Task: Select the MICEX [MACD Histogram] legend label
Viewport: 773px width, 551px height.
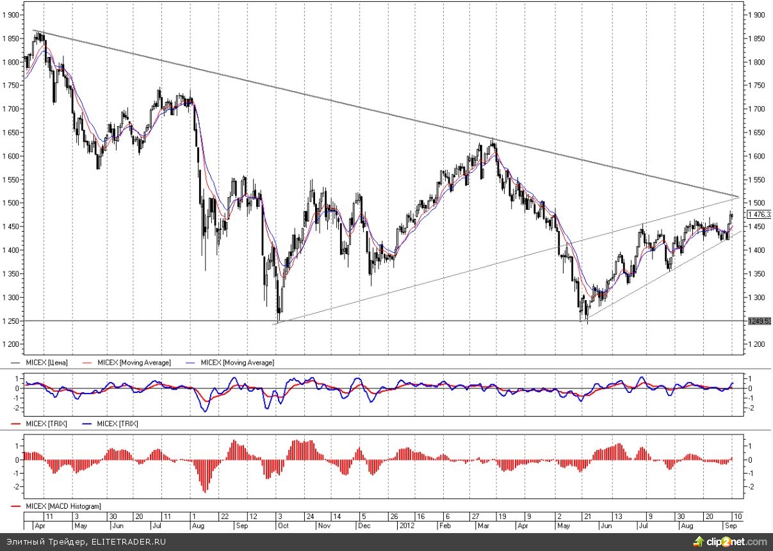Action: 63,506
